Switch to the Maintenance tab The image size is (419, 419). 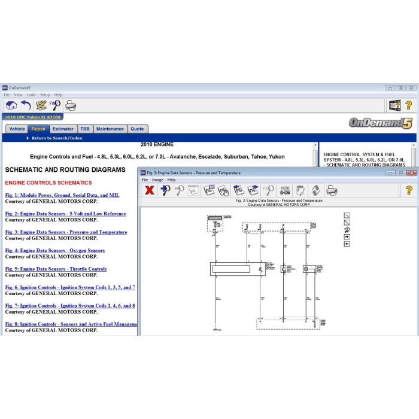[x=110, y=129]
